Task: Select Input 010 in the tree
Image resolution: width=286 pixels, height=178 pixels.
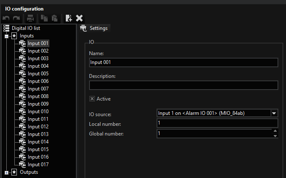Action: 38,112
